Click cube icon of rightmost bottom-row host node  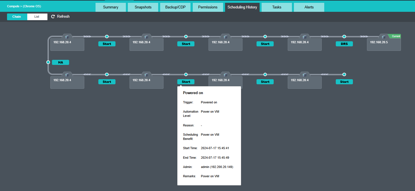click(x=305, y=75)
